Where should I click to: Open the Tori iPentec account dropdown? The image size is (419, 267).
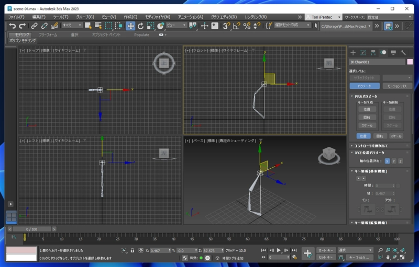coord(324,17)
